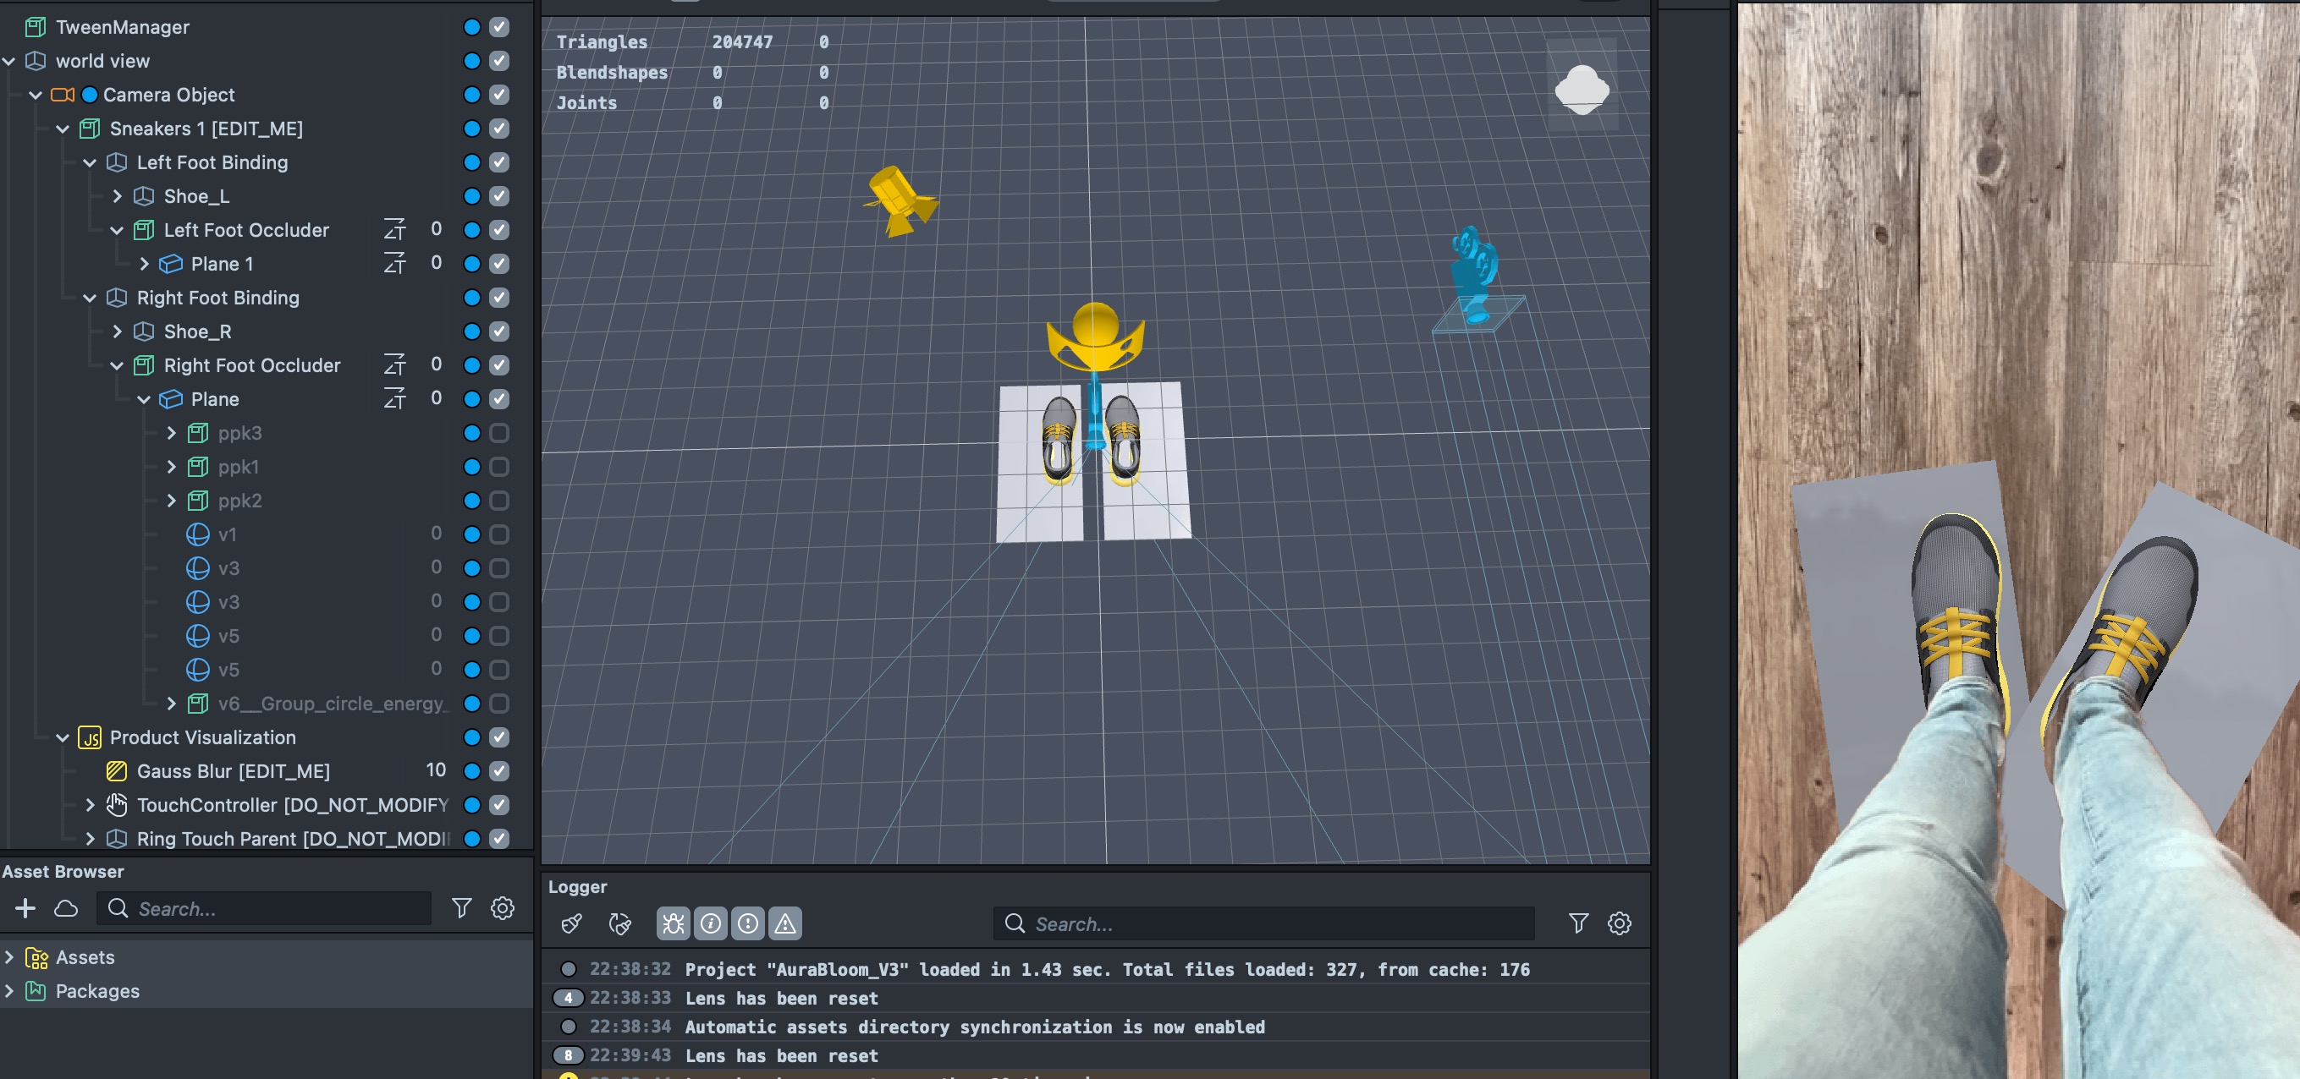Click the Packages folder label
This screenshot has width=2300, height=1079.
(97, 991)
